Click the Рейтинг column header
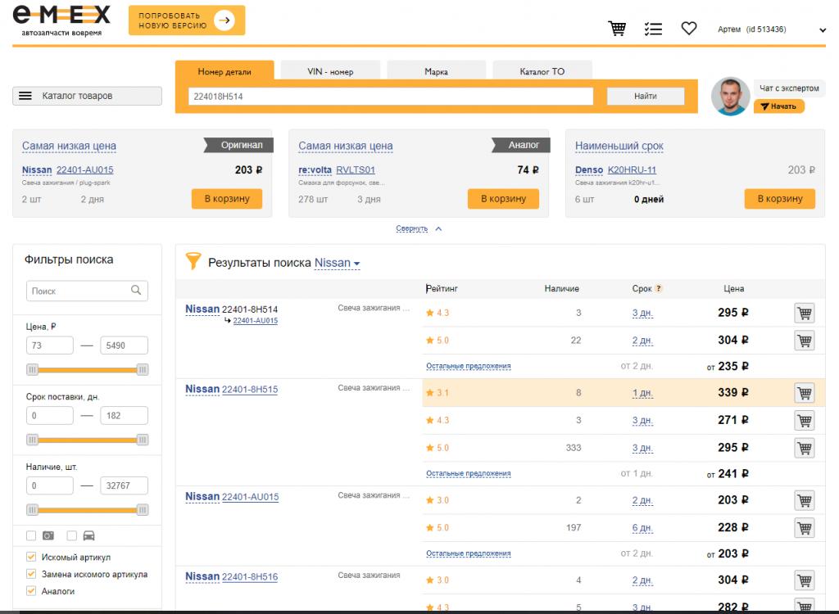This screenshot has width=839, height=614. click(x=442, y=288)
